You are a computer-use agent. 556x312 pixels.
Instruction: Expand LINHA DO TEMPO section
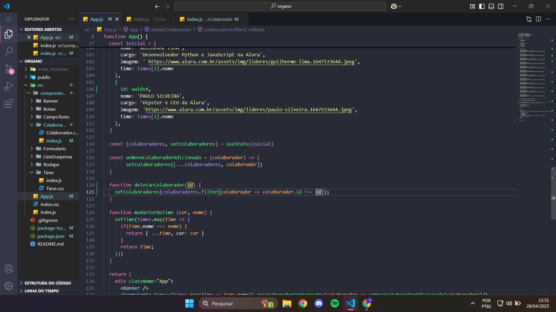48,291
